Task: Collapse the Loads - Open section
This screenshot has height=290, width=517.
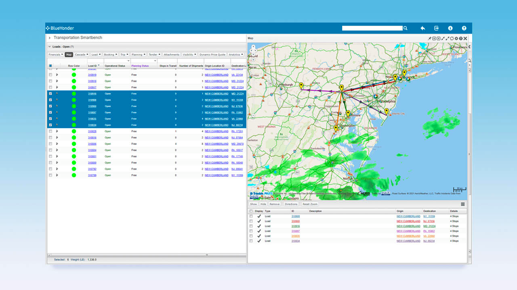Action: tap(49, 47)
